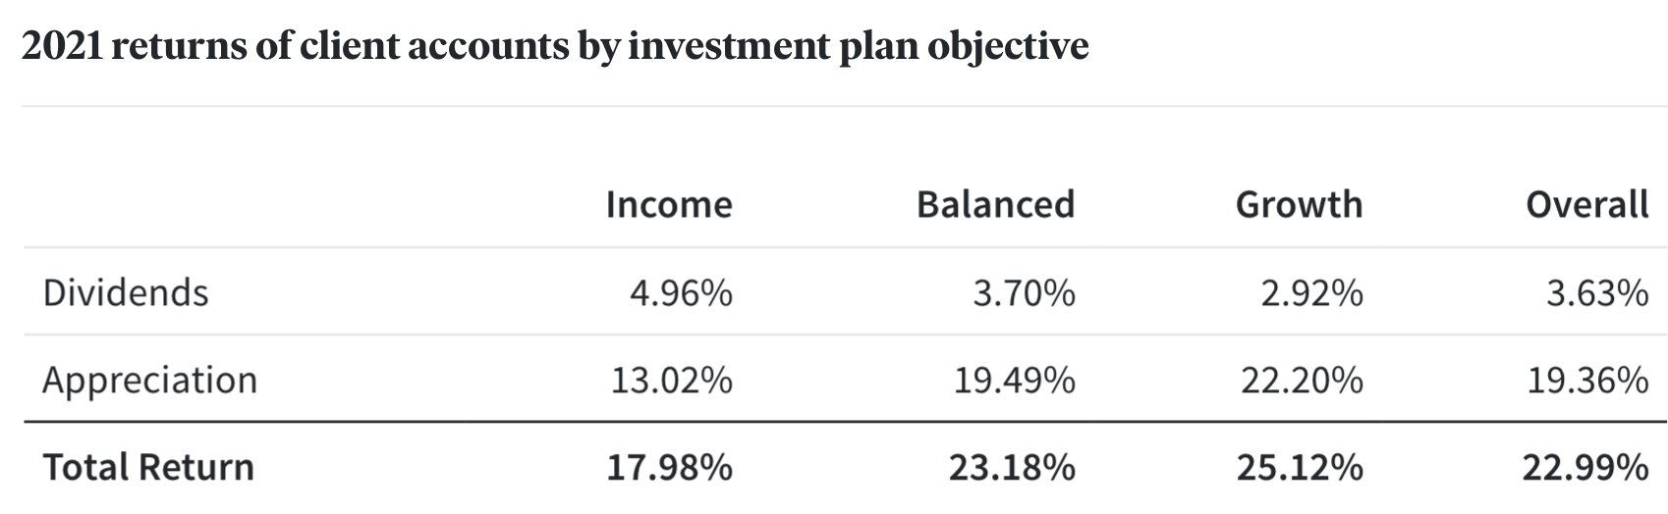This screenshot has width=1668, height=514.
Task: Select the Appreciation row label
Action: [x=149, y=380]
